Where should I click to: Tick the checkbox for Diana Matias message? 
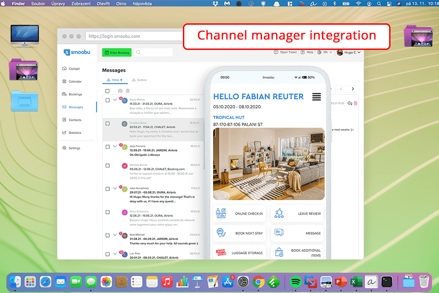tap(107, 100)
